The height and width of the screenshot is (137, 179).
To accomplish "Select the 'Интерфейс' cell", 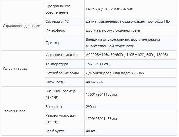I will coord(64,30).
